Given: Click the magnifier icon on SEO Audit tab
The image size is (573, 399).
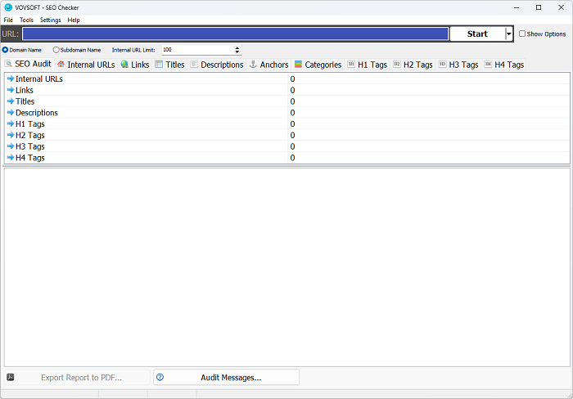Looking at the screenshot, I should tap(8, 64).
